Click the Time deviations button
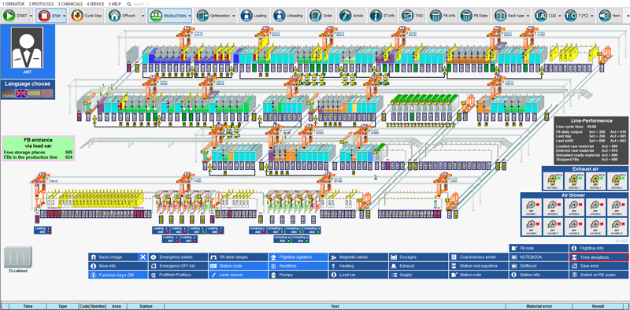The width and height of the screenshot is (630, 310). click(x=598, y=257)
